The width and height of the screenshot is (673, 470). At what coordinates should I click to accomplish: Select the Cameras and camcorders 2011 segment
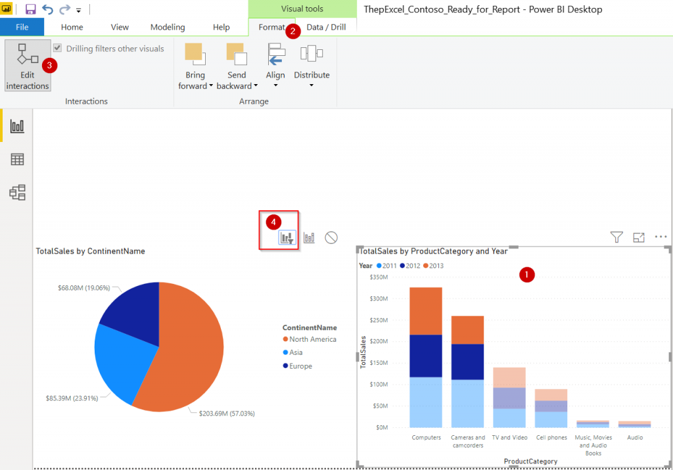(x=467, y=404)
